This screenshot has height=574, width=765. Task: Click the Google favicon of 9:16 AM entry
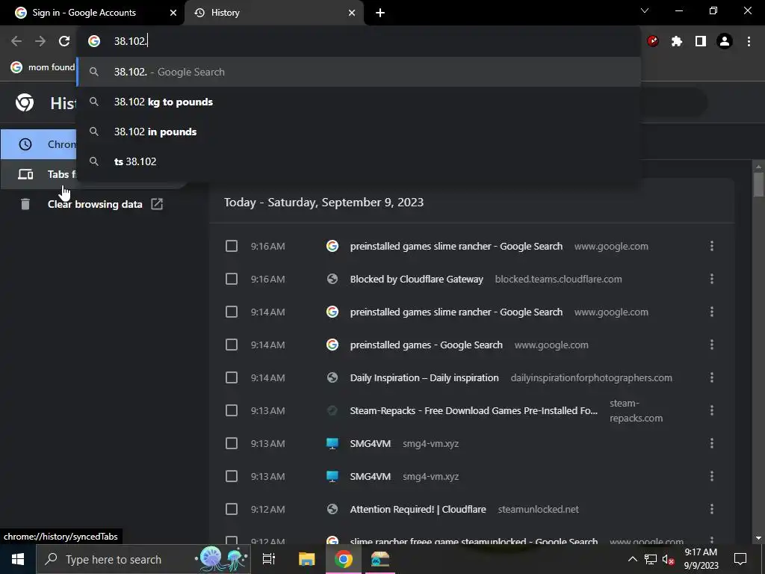332,246
